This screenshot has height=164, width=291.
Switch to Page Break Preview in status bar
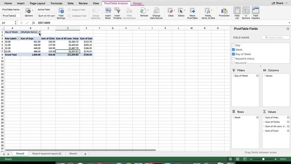coord(245,159)
